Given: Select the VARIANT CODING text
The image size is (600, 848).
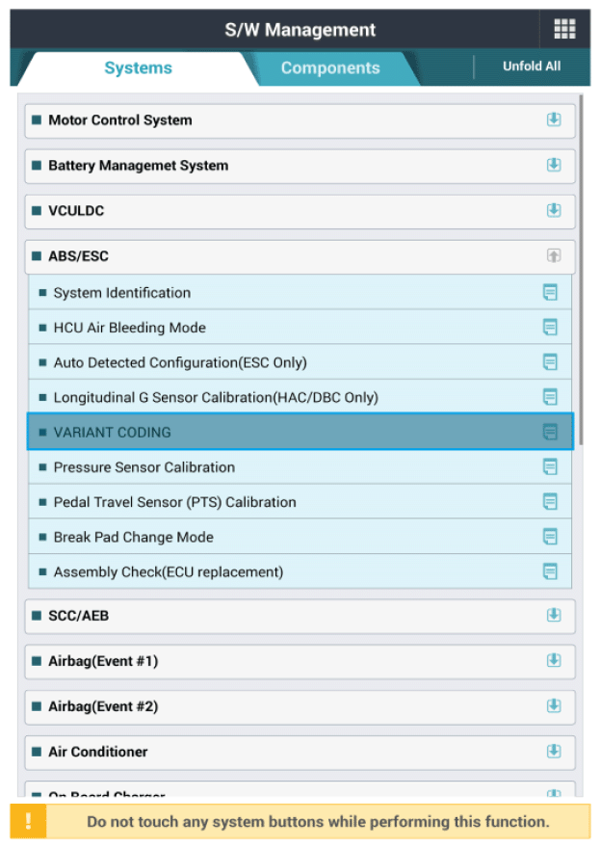Looking at the screenshot, I should coord(113,433).
